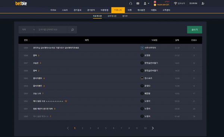Open the 제목 search-type dropdown

click(27, 30)
